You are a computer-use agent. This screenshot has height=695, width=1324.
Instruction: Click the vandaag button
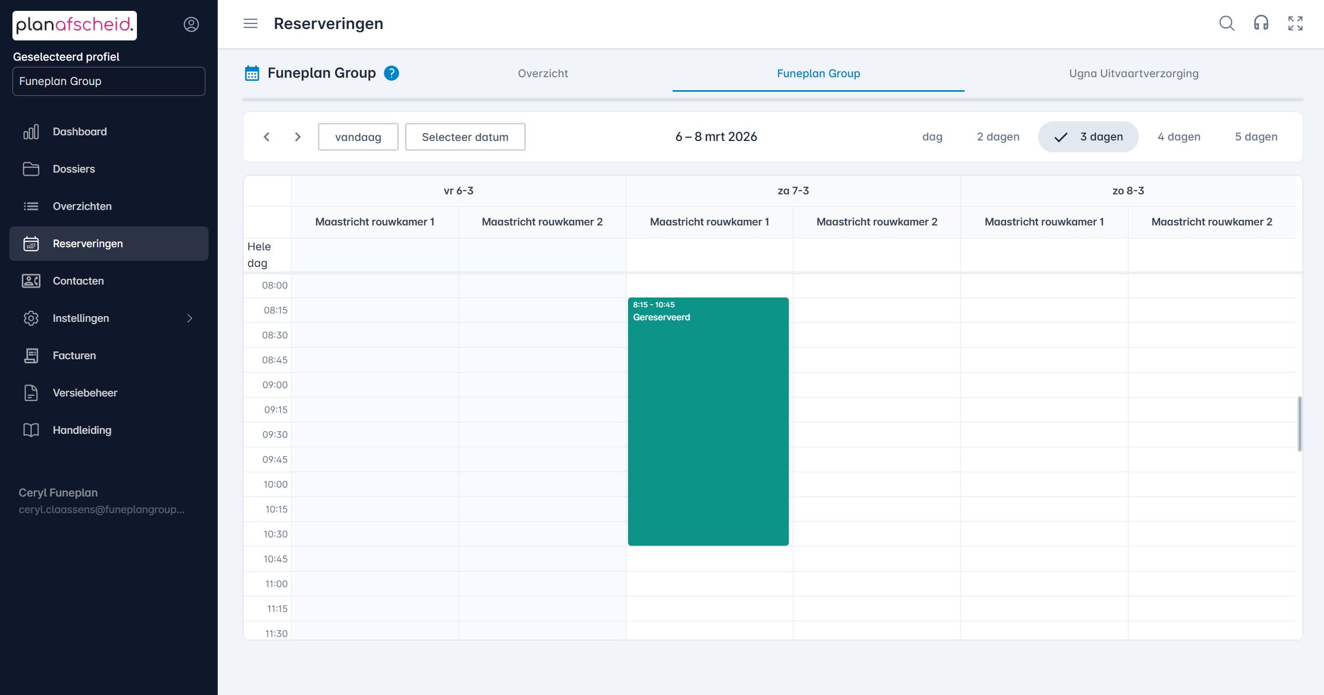point(358,137)
